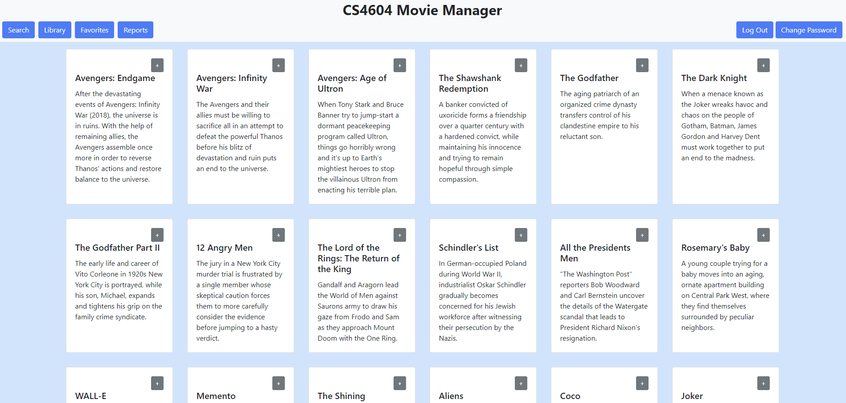Click the plus icon on Avengers: Endgame
846x403 pixels.
[x=157, y=65]
